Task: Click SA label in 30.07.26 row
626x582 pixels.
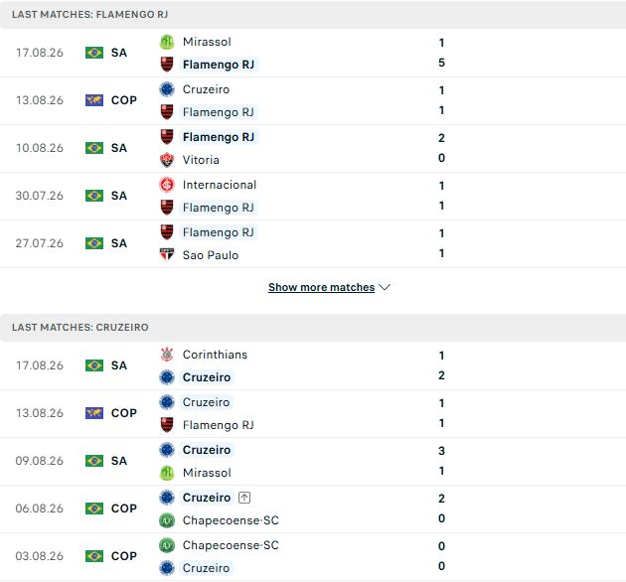Action: click(x=119, y=196)
